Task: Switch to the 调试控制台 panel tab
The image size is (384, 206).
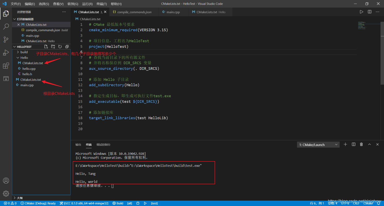Action: coord(103,145)
